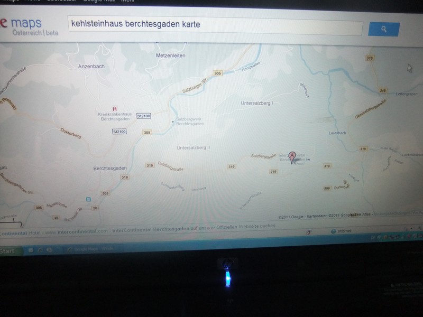This screenshot has width=423, height=317.
Task: Click the blue search magnifier button
Action: [x=383, y=29]
